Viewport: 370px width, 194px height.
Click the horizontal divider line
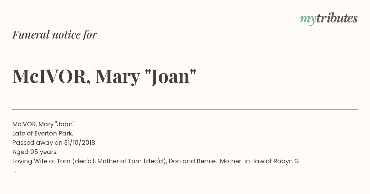(185, 109)
